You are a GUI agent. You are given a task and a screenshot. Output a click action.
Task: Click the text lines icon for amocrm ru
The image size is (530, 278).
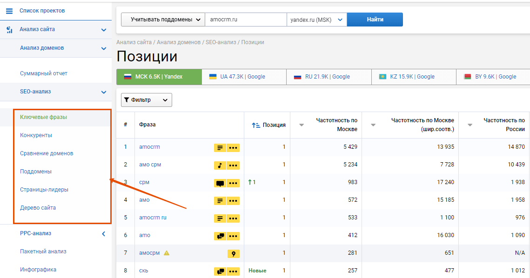[x=220, y=218]
